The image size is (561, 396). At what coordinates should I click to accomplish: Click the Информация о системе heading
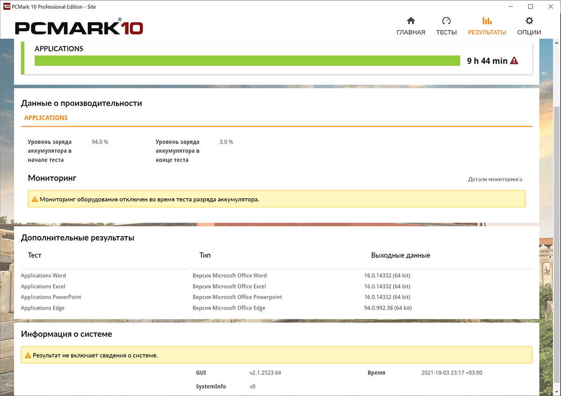pyautogui.click(x=66, y=334)
